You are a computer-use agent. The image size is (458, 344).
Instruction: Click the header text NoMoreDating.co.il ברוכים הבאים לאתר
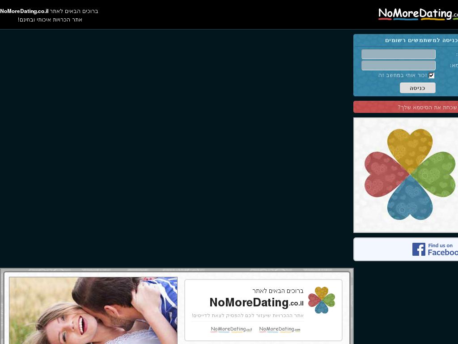(49, 11)
